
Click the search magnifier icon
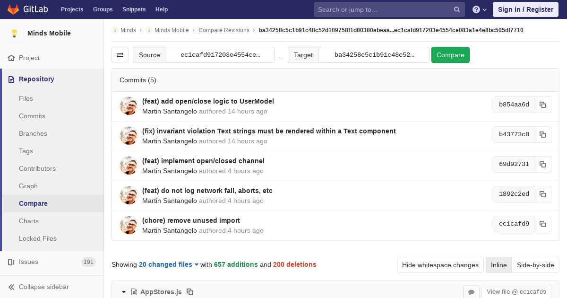tap(457, 9)
